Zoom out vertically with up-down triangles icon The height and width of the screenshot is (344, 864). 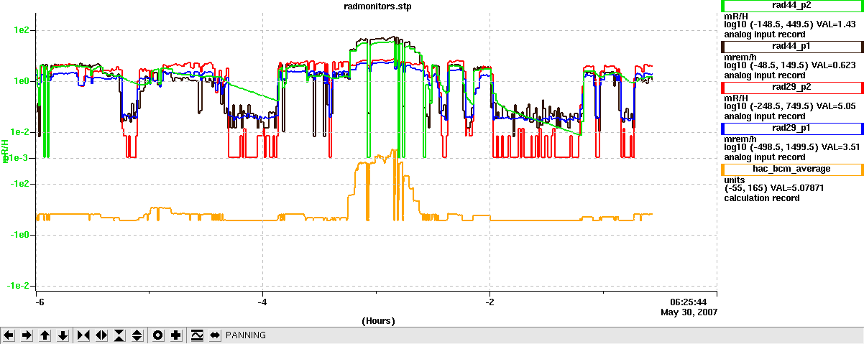(x=137, y=335)
